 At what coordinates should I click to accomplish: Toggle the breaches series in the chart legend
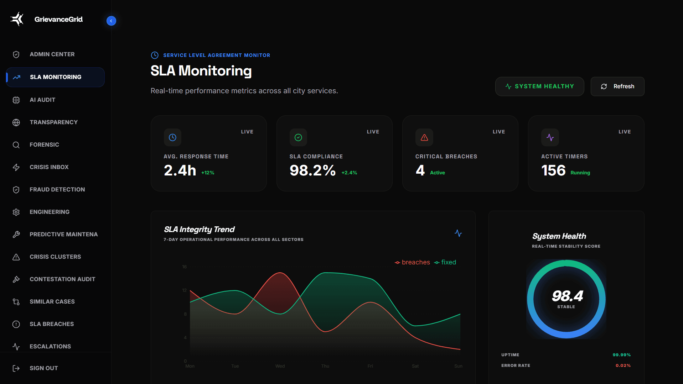(x=412, y=262)
